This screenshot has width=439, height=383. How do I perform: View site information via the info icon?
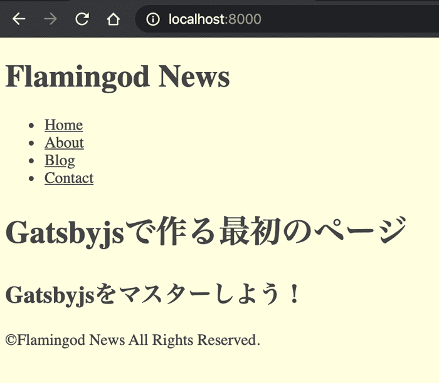pyautogui.click(x=153, y=19)
